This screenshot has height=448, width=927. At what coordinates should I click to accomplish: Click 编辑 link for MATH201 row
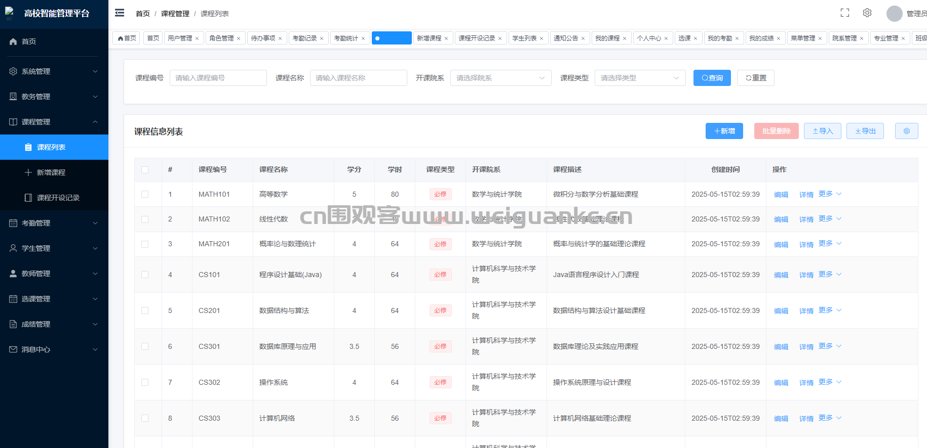click(x=781, y=244)
